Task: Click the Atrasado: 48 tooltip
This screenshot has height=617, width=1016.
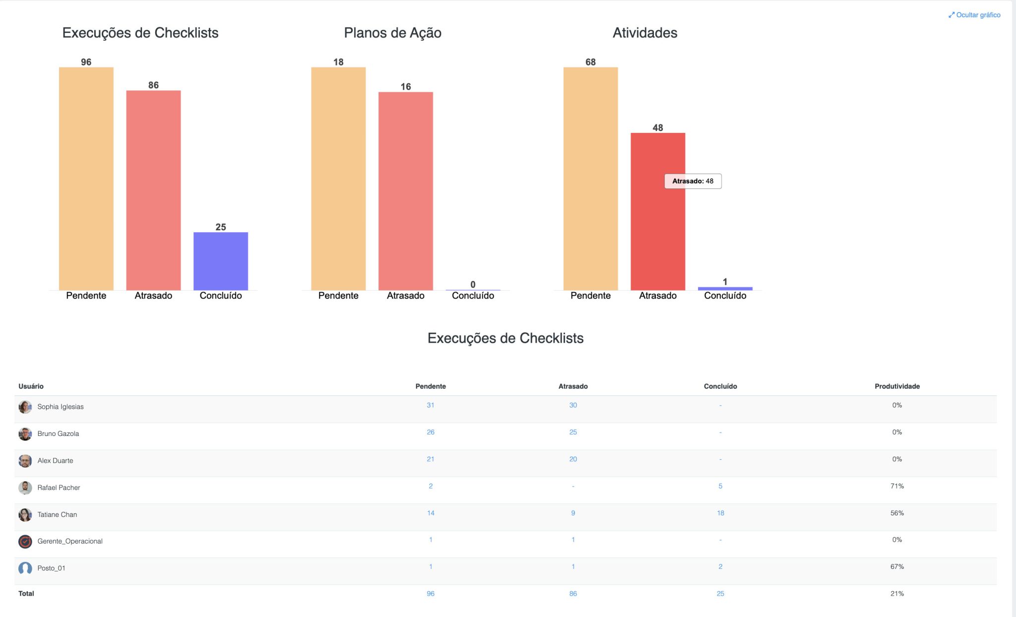Action: pos(693,181)
